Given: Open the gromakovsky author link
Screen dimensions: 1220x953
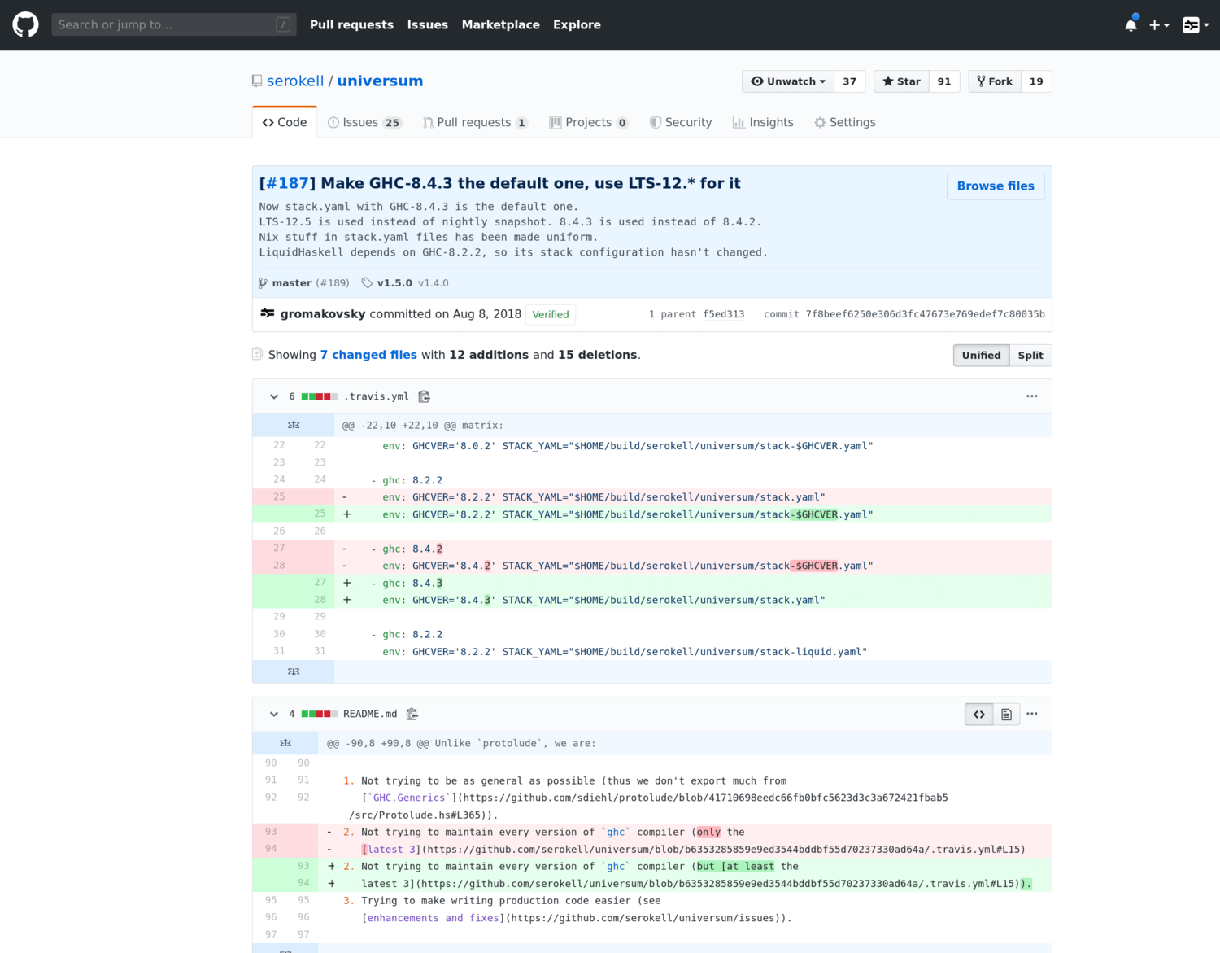Looking at the screenshot, I should [x=323, y=314].
